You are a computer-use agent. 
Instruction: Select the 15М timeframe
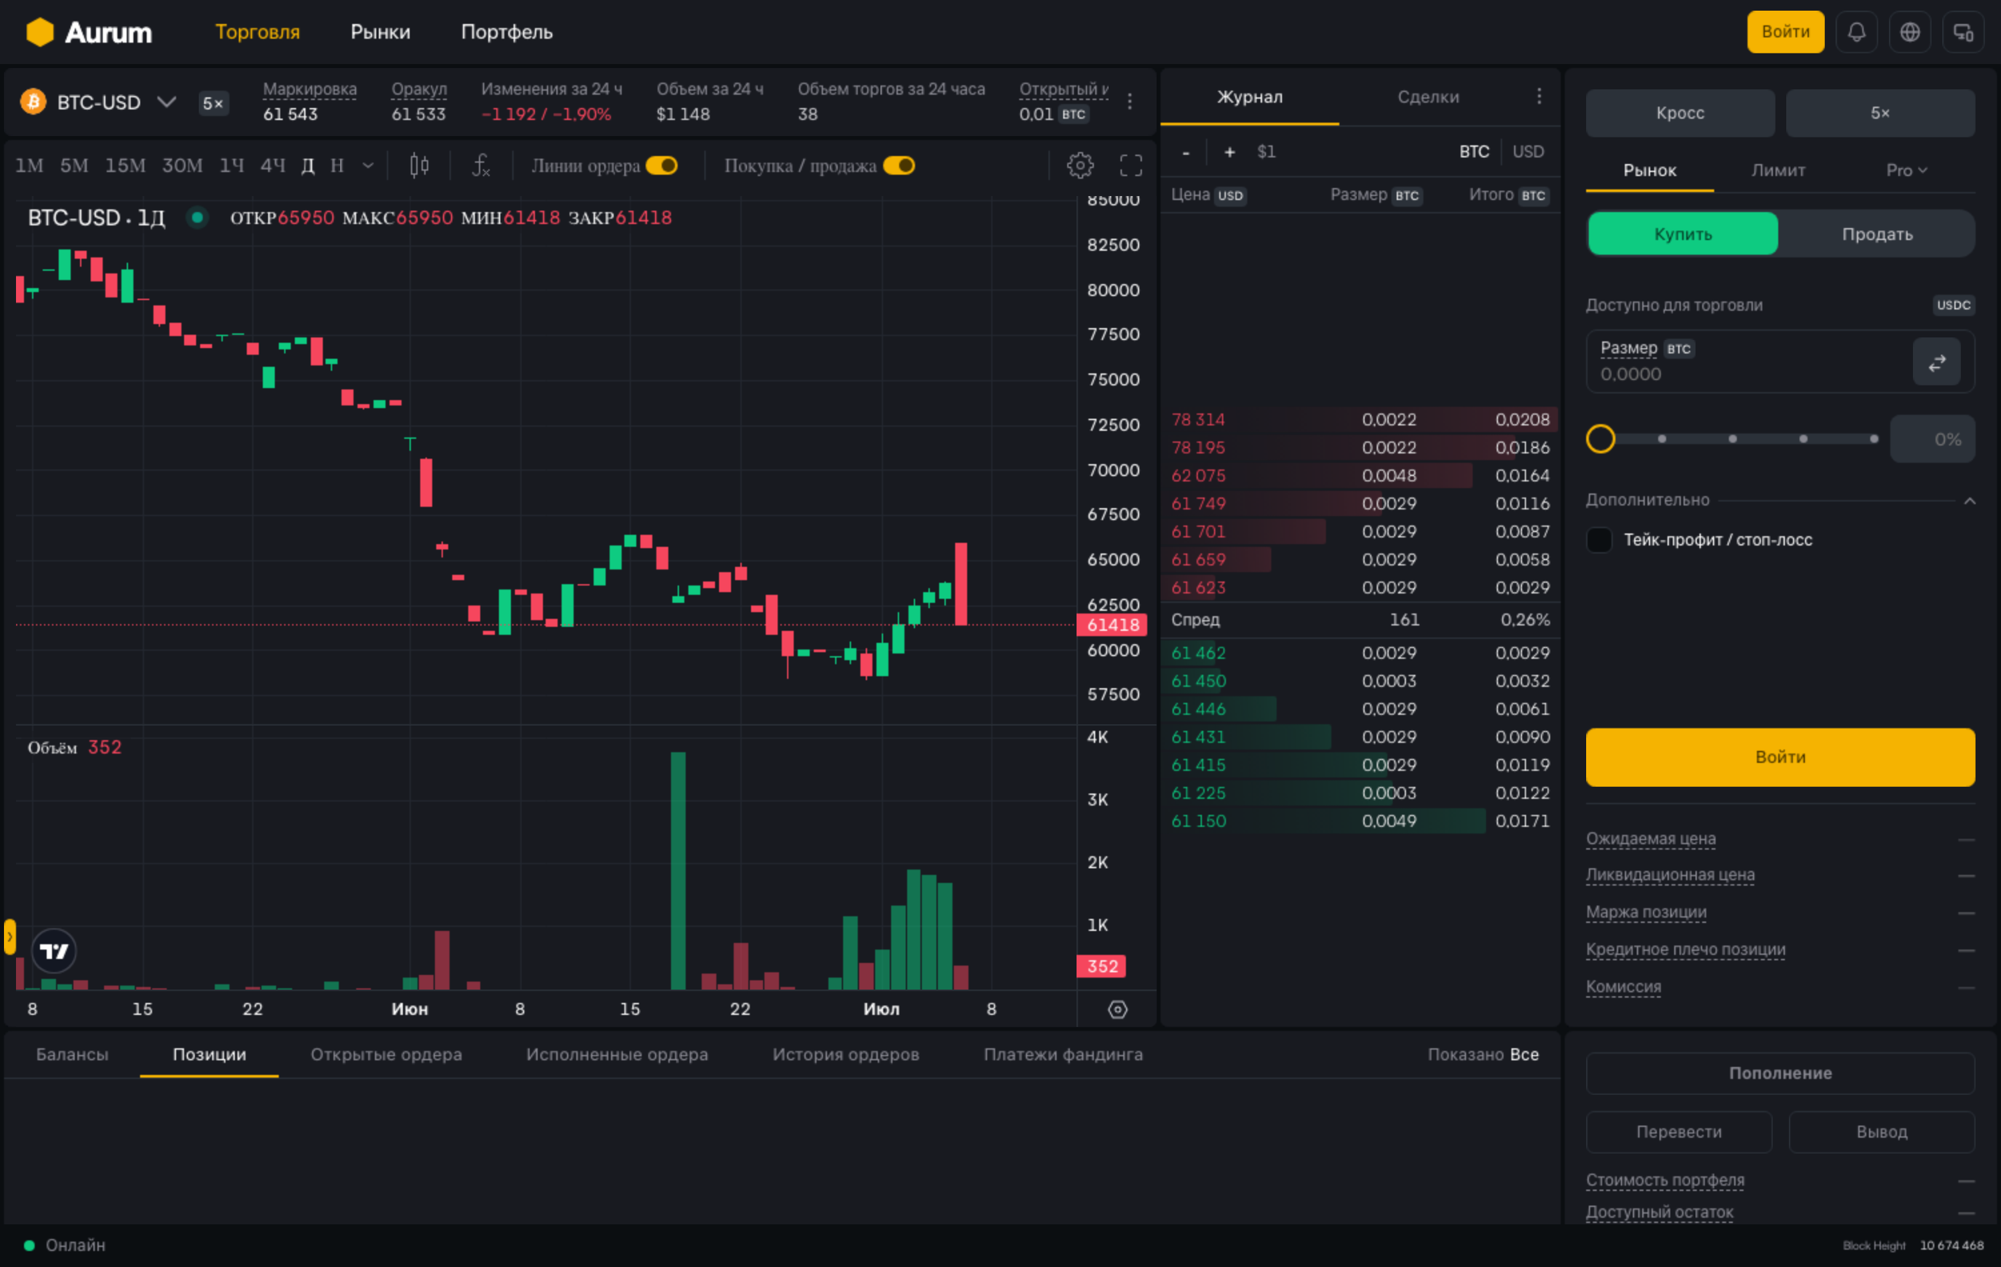(125, 165)
